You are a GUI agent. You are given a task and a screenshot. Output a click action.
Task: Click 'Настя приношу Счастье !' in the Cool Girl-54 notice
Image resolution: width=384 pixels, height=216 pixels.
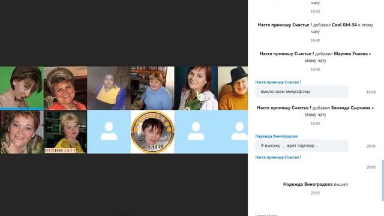284,25
